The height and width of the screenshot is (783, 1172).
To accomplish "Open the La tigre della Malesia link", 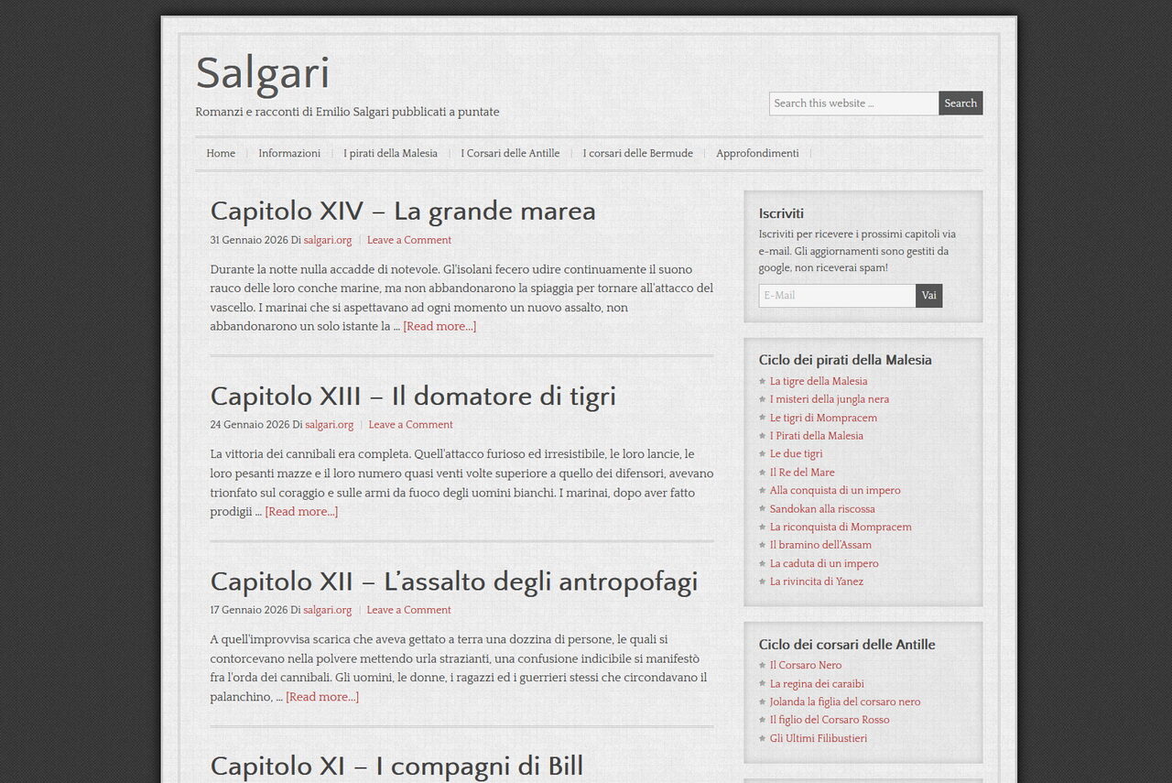I will (818, 381).
